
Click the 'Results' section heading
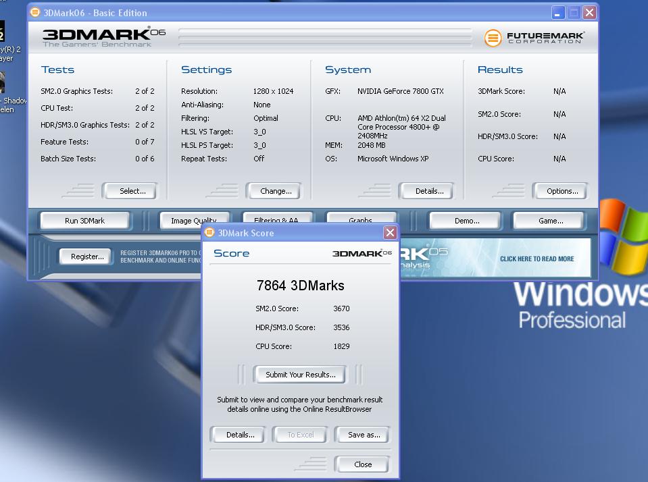500,70
